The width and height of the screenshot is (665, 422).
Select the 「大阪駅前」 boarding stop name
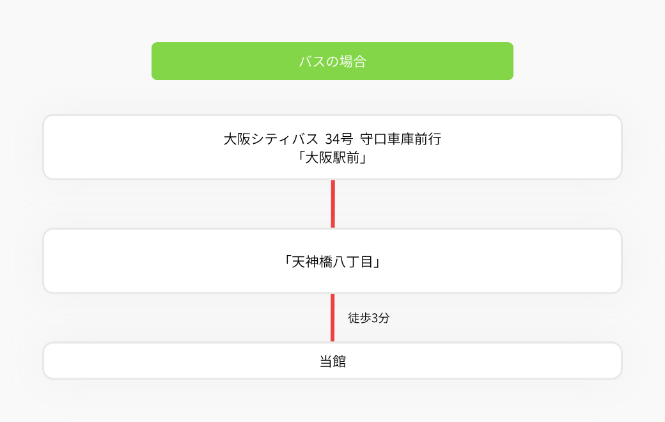tap(332, 158)
